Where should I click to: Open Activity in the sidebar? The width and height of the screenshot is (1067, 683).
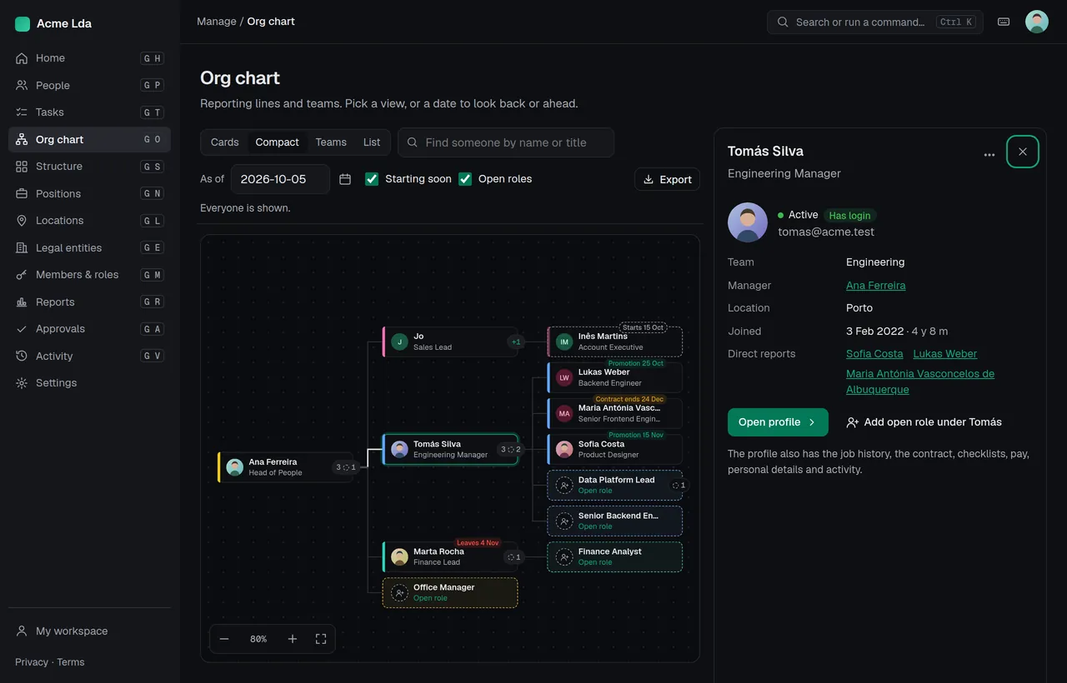tap(89, 356)
